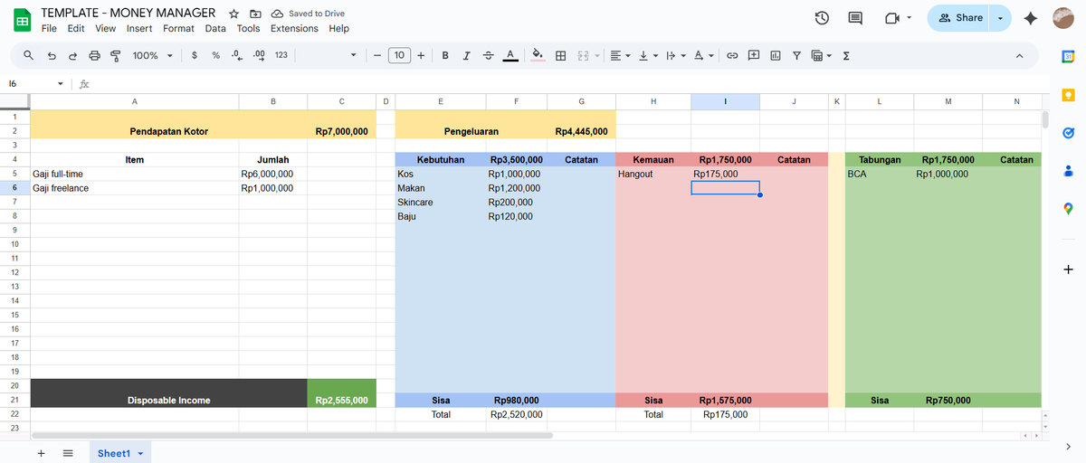Screen dimensions: 1086x463
Task: Toggle strikethrough formatting
Action: (x=488, y=55)
